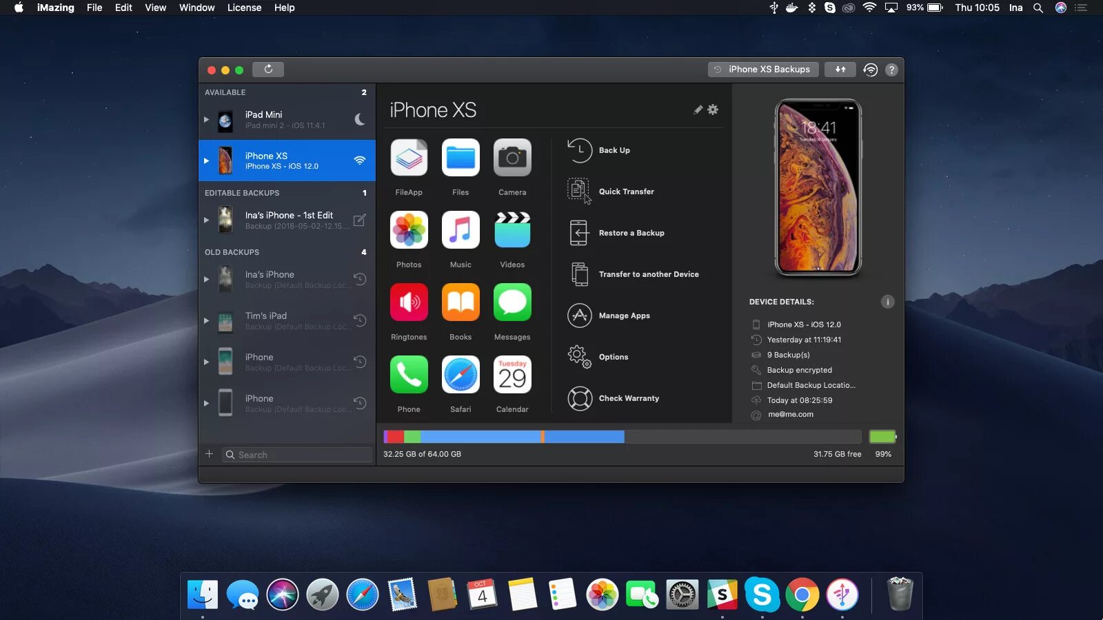Open the Safari icon in iMazing
1103x620 pixels.
(461, 375)
